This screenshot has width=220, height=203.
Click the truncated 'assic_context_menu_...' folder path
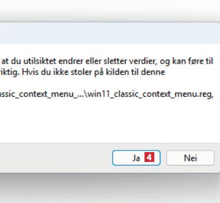[42, 94]
